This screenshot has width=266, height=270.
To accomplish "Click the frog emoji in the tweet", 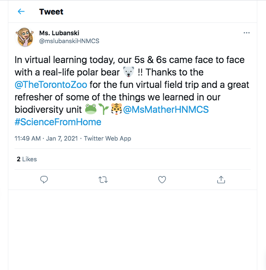I will (91, 109).
